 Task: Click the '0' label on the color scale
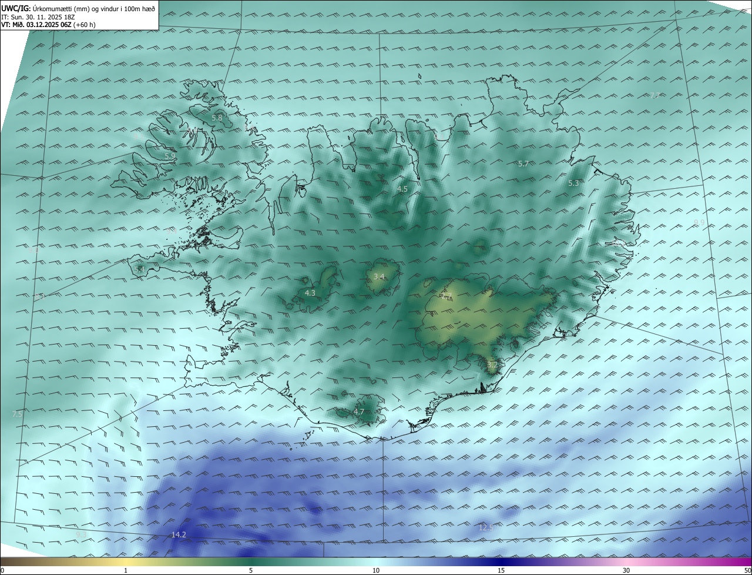click(x=2, y=570)
